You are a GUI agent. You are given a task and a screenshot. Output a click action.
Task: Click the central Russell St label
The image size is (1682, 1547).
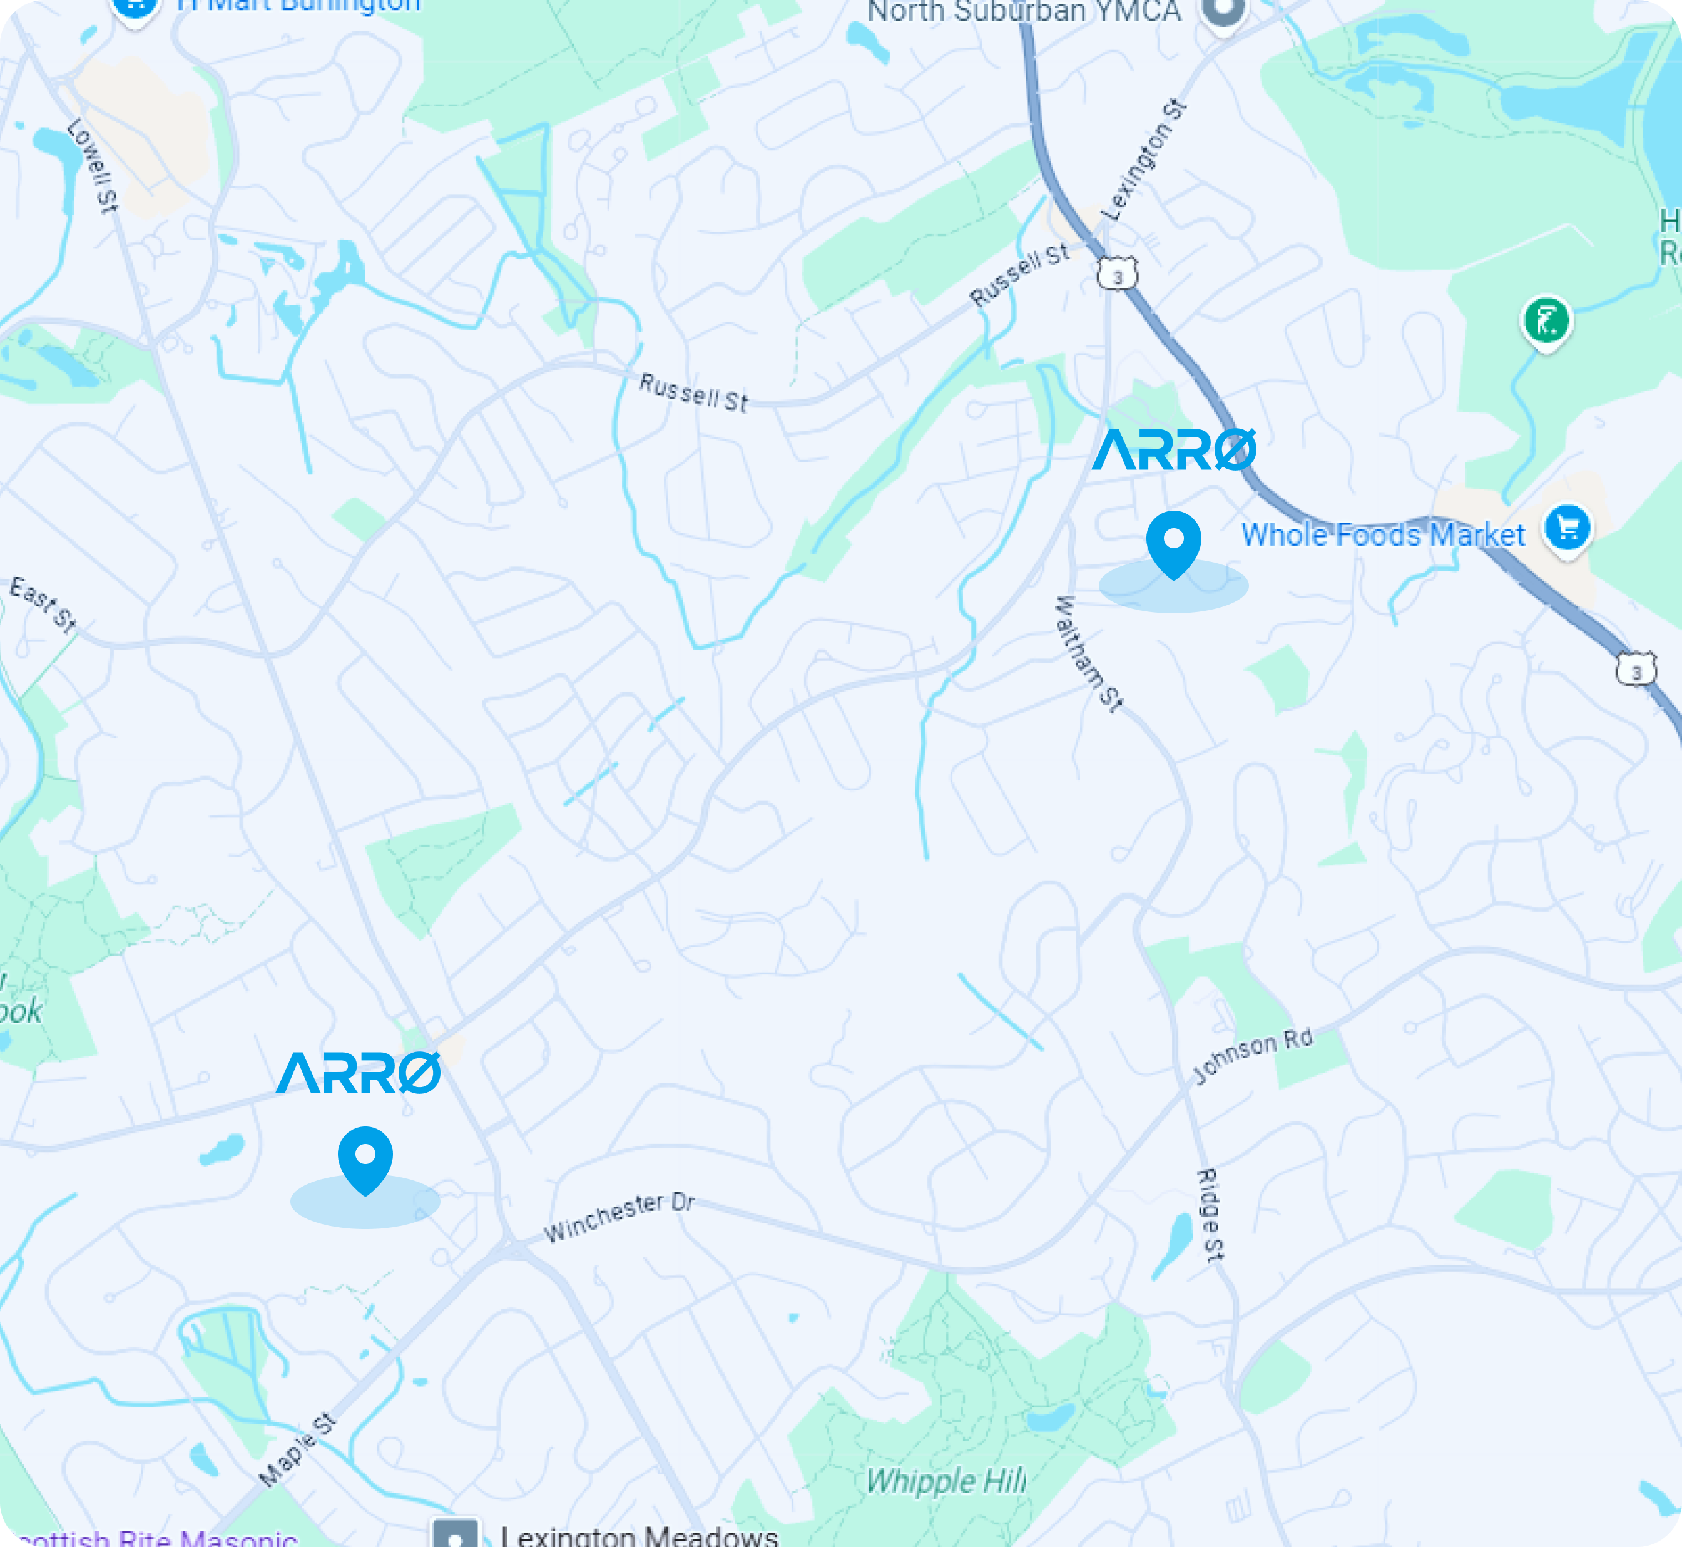693,392
